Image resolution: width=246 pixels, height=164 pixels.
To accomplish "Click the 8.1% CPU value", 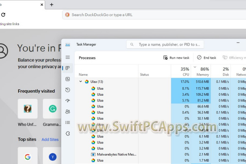I will (186, 88).
